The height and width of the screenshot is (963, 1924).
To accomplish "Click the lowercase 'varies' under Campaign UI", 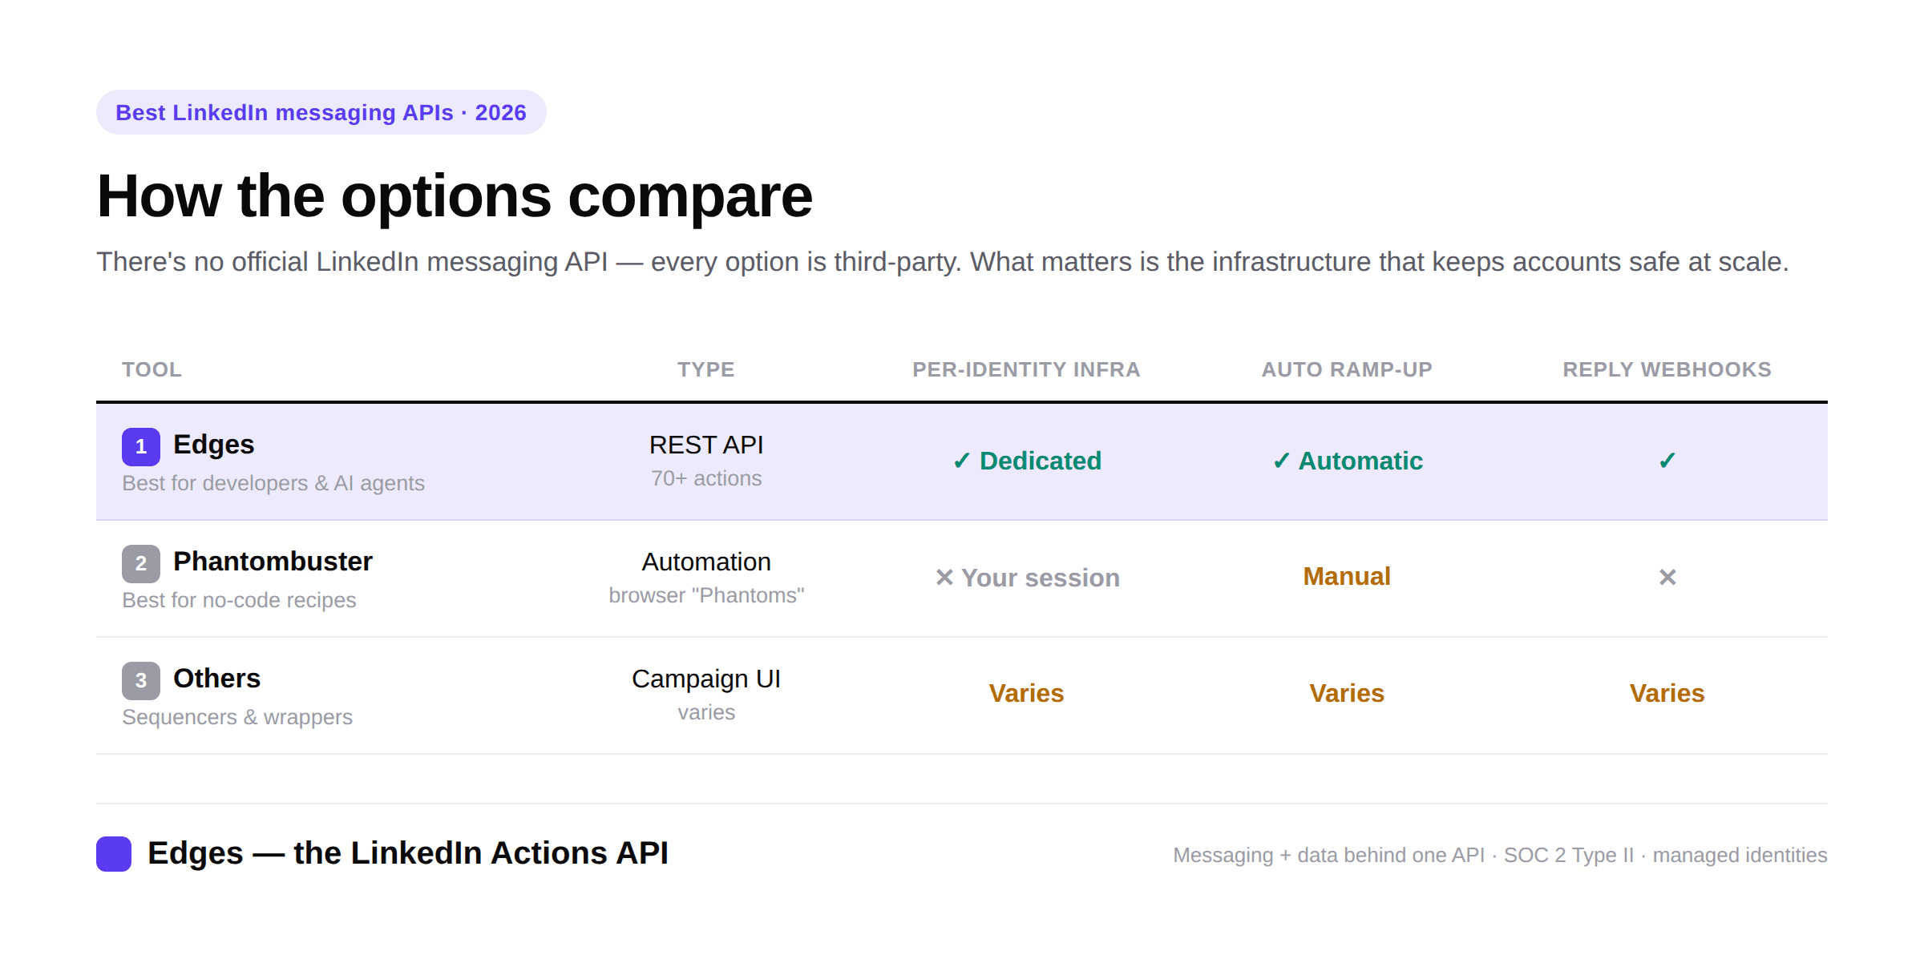I will (x=706, y=712).
